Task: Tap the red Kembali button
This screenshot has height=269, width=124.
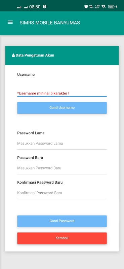Action: (x=62, y=238)
